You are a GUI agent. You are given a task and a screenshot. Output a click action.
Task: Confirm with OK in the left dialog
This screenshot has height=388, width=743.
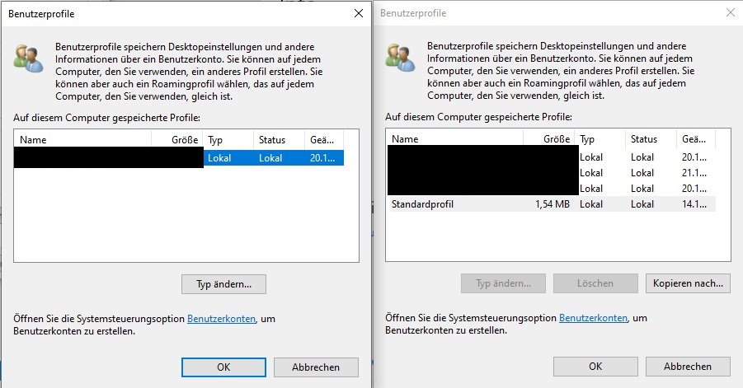223,367
